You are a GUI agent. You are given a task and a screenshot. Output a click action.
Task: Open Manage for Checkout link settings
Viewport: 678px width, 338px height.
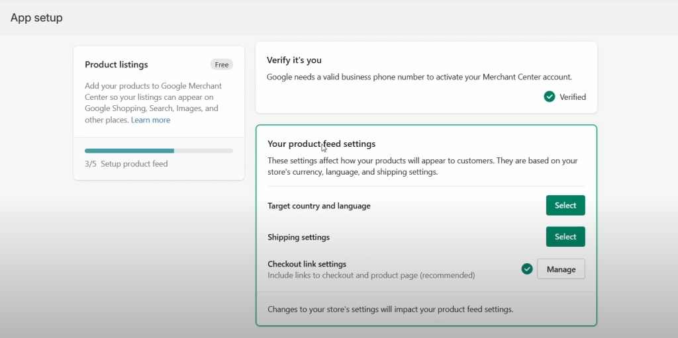(561, 269)
